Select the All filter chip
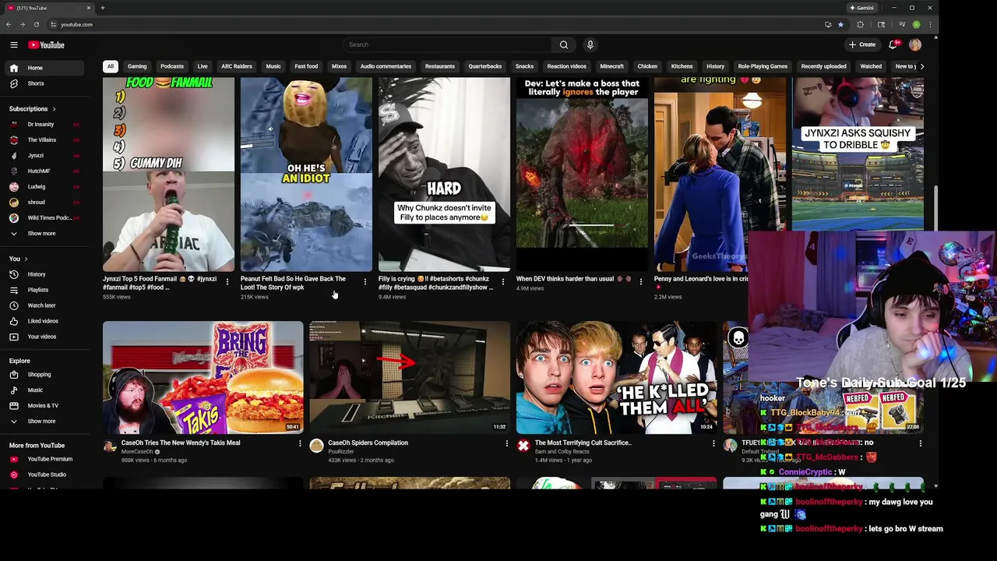 coord(111,66)
